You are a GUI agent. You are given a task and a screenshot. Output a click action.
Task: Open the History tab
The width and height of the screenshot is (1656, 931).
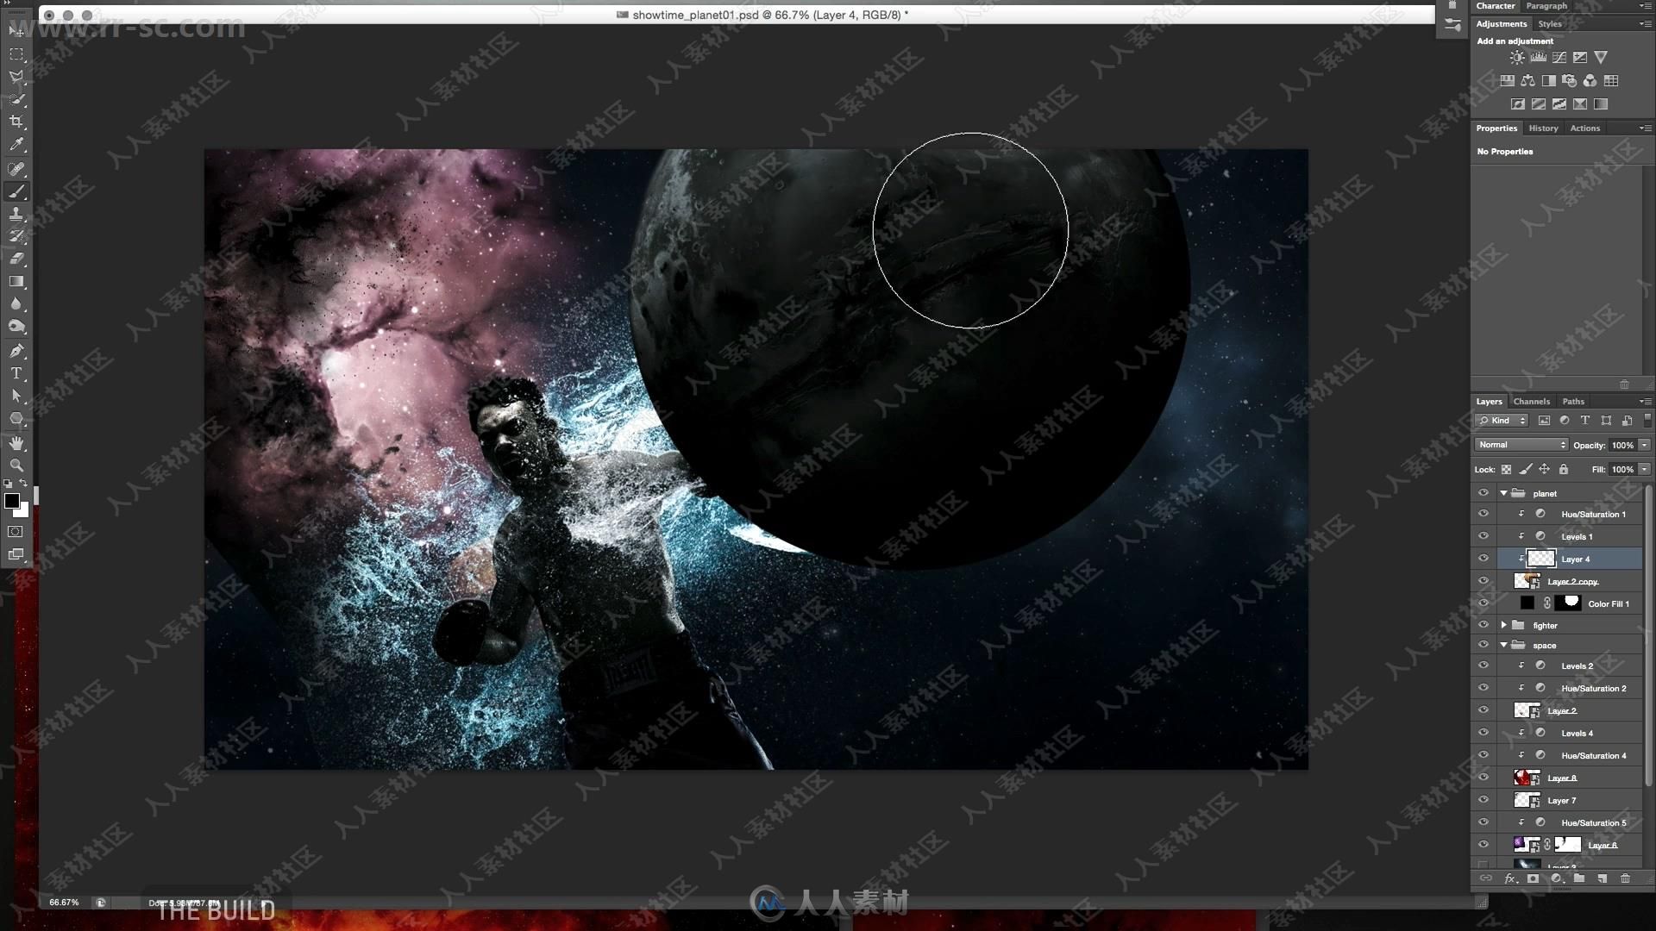1543,128
